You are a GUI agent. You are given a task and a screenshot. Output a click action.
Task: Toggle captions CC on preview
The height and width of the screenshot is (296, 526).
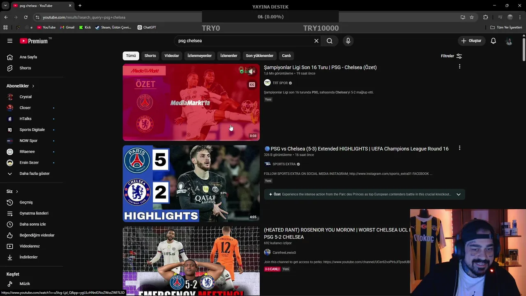(252, 85)
